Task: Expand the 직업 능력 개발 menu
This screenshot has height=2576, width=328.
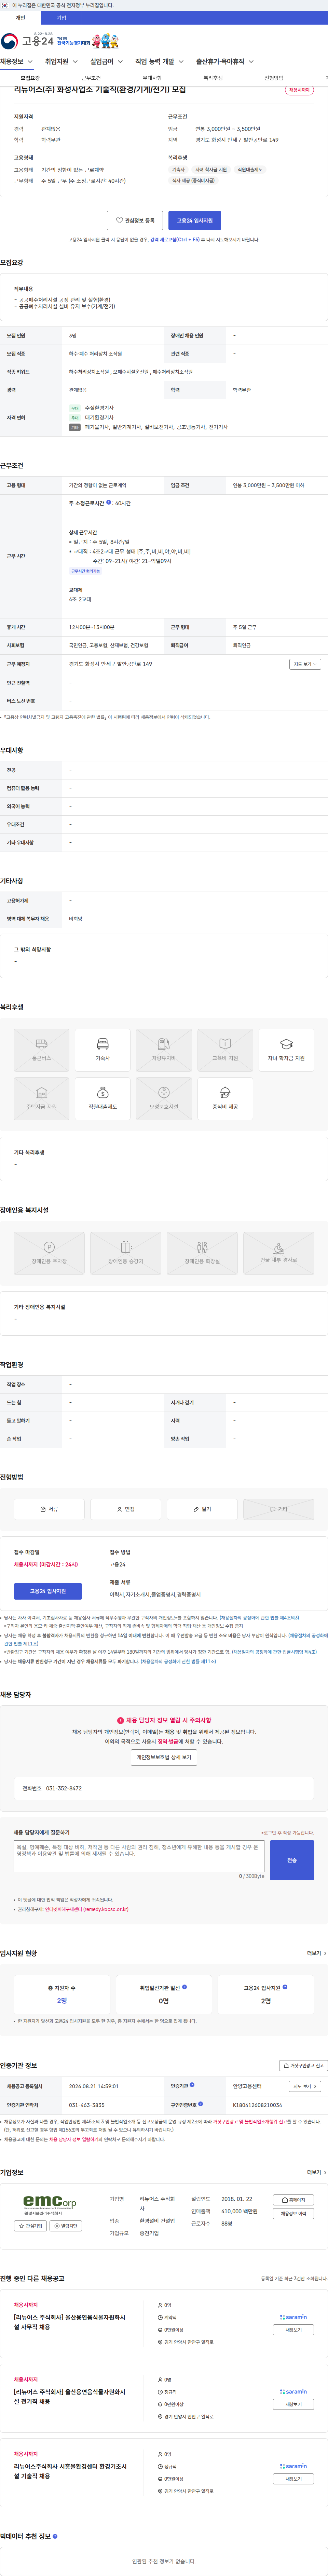Action: [x=159, y=62]
